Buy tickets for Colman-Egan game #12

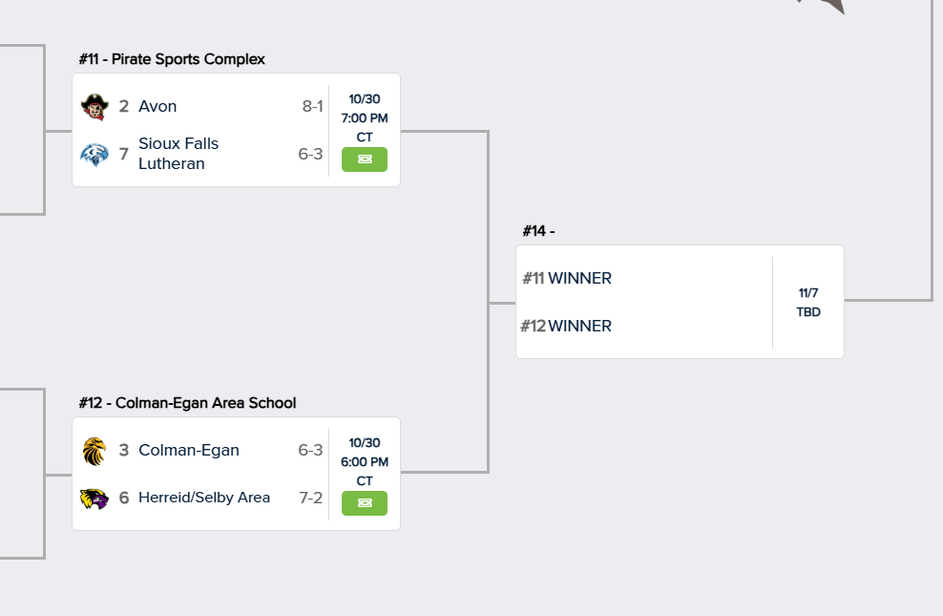(365, 503)
